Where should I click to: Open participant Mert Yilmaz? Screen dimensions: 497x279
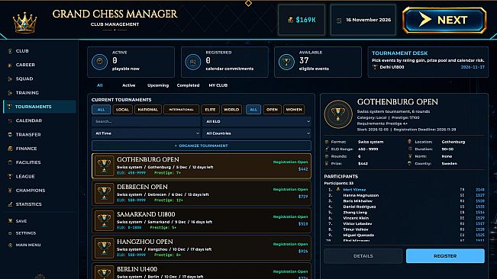coord(354,190)
